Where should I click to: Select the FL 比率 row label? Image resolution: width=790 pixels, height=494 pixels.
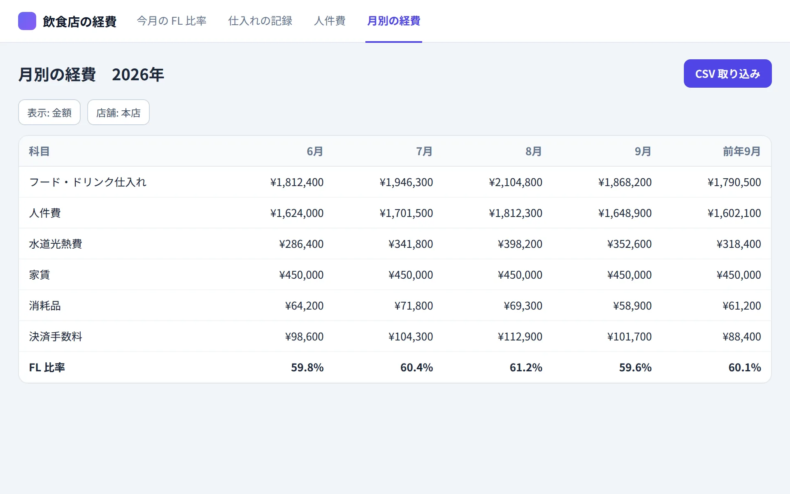(47, 368)
